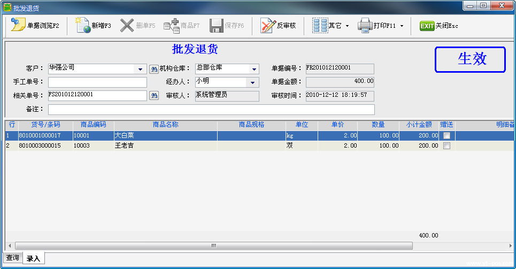Minimize the 批发退货 window
516x269 pixels.
[x=470, y=5]
